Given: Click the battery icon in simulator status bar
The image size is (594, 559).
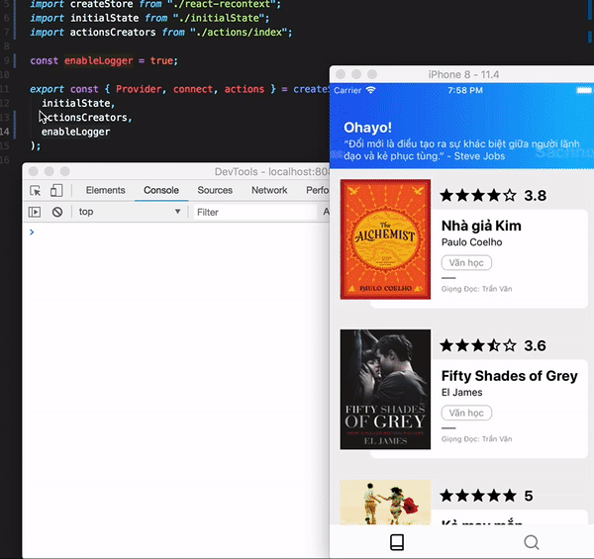Looking at the screenshot, I should (584, 90).
